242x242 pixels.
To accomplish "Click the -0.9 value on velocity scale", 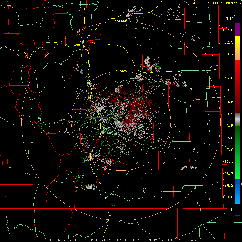I will point(229,114).
